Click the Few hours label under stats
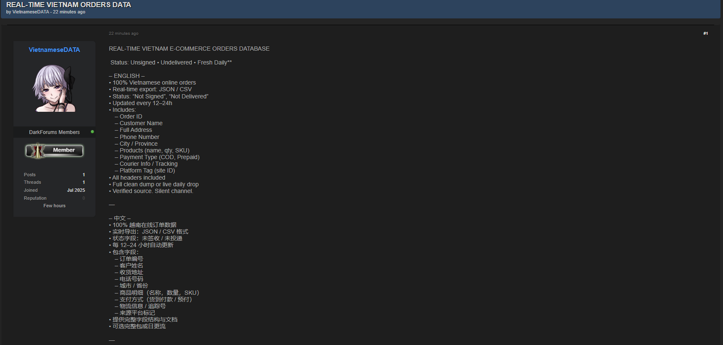Screen dimensions: 723x345 54,206
